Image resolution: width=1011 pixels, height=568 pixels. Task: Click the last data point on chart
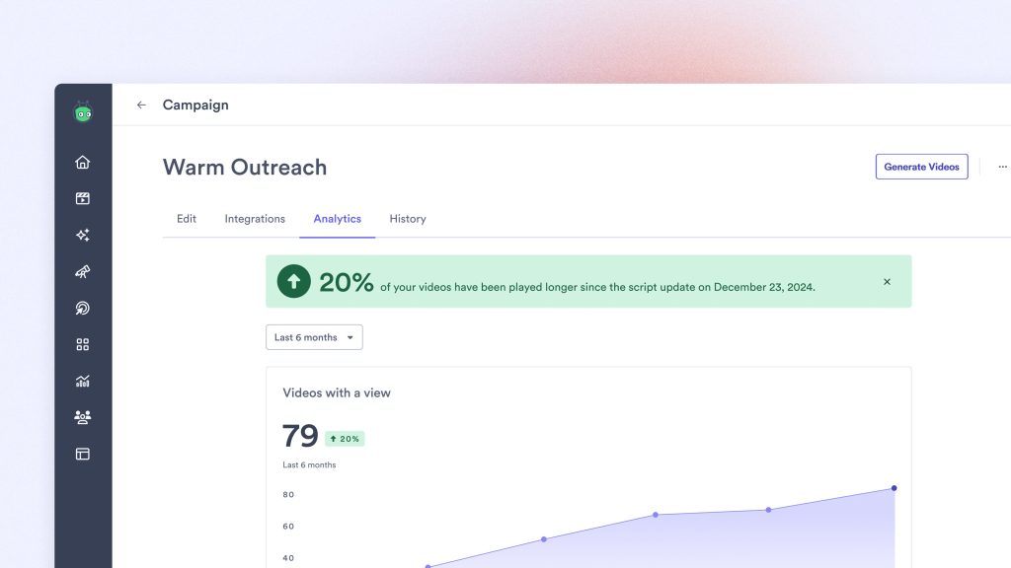click(x=894, y=488)
